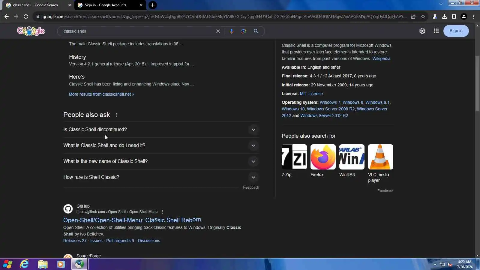Select the WinRAR thumbnail
Viewport: 480px width, 270px height.
352,157
